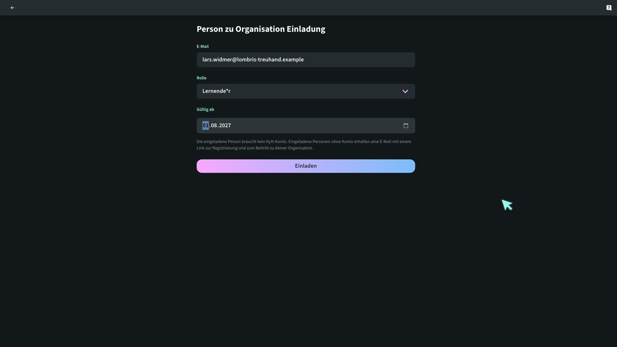Select the year segment 2027 of date
617x347 pixels.
click(x=225, y=126)
